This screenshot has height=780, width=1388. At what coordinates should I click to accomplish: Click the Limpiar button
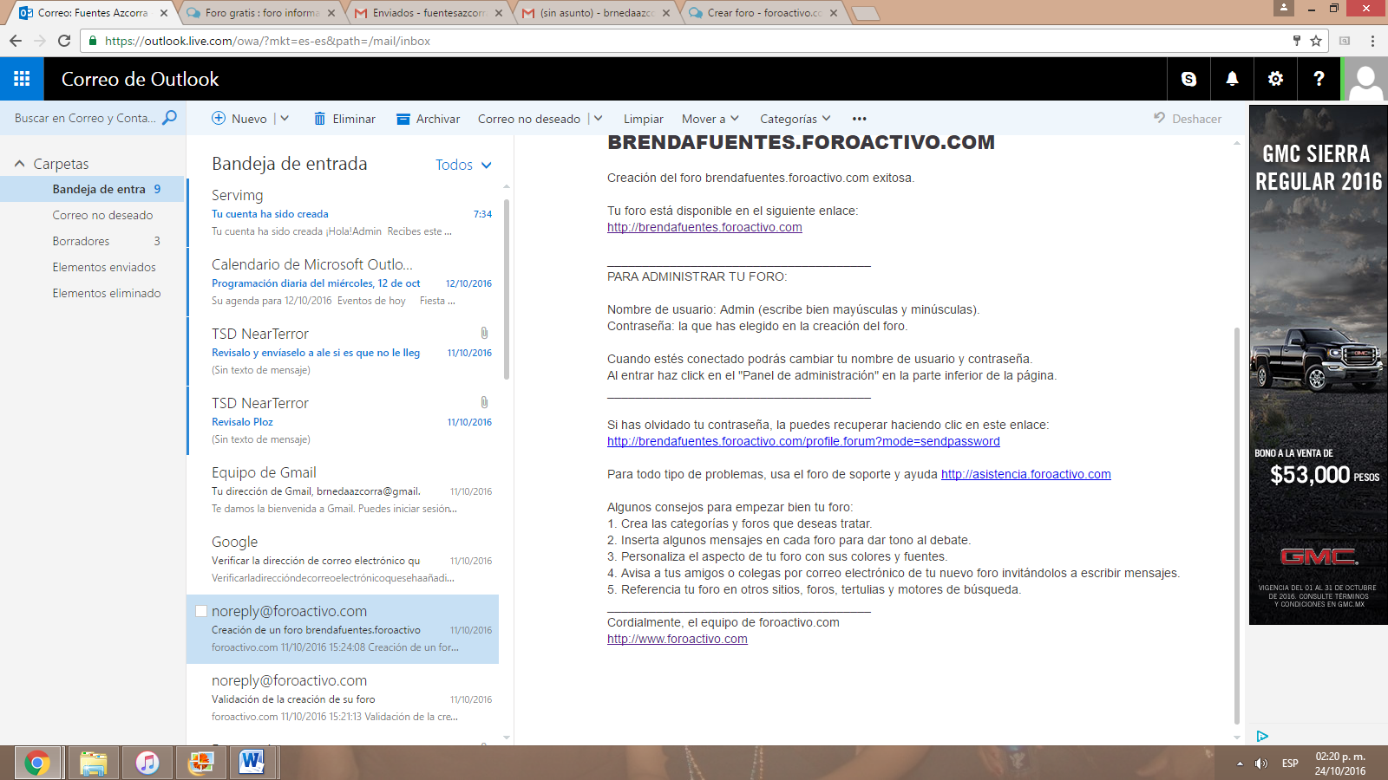pos(643,119)
